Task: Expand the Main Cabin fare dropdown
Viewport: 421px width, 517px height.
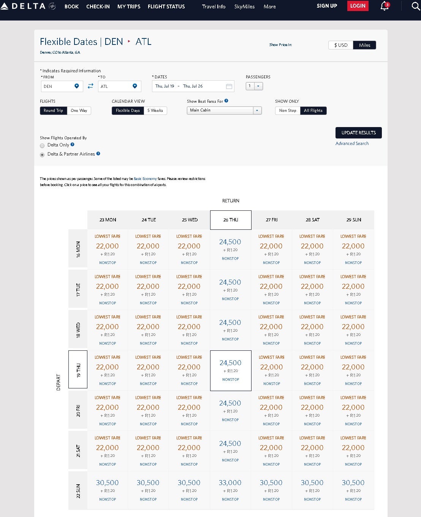Action: (x=257, y=110)
